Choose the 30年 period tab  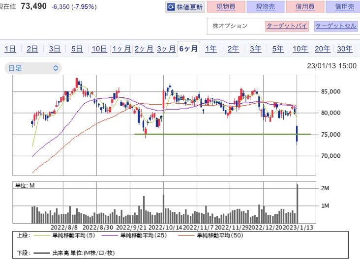tap(345, 49)
